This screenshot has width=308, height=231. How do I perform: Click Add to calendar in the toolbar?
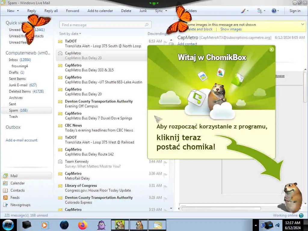(x=100, y=11)
